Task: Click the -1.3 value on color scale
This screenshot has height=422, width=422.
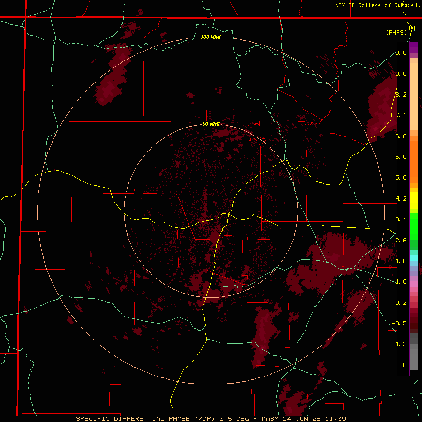Action: coord(399,344)
